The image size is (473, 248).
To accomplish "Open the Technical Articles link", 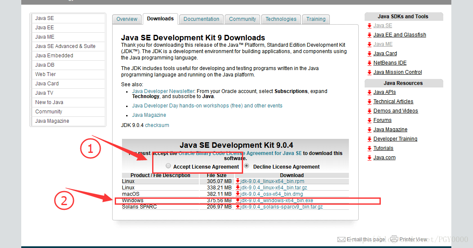I will (394, 101).
